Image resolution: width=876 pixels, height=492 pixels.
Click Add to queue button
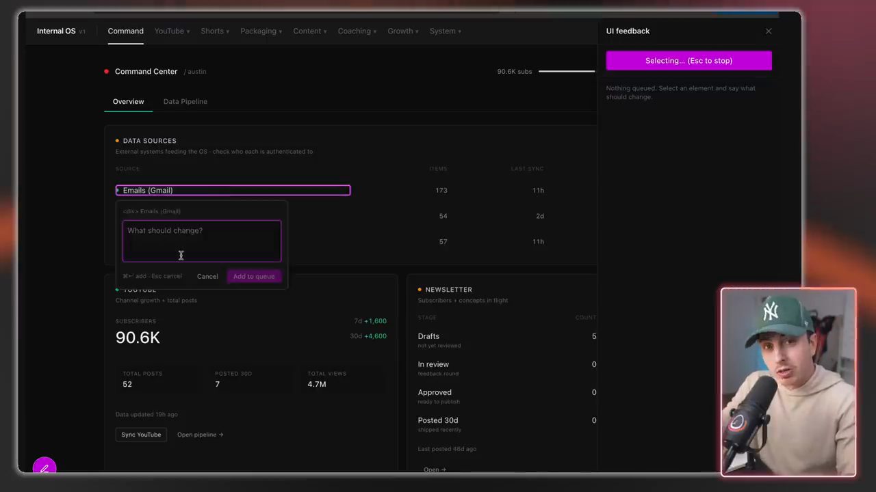(x=254, y=277)
